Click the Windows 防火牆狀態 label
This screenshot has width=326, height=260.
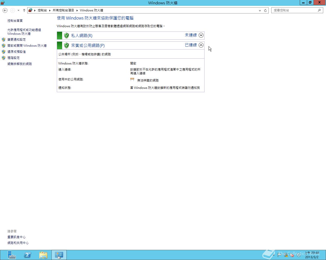(x=73, y=63)
